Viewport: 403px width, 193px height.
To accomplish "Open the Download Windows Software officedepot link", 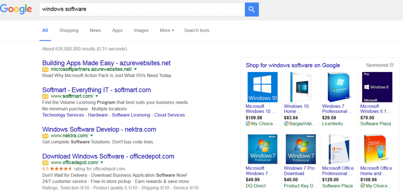I will coord(108,156).
